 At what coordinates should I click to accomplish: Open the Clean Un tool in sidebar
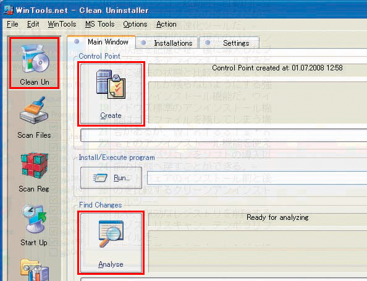point(35,63)
